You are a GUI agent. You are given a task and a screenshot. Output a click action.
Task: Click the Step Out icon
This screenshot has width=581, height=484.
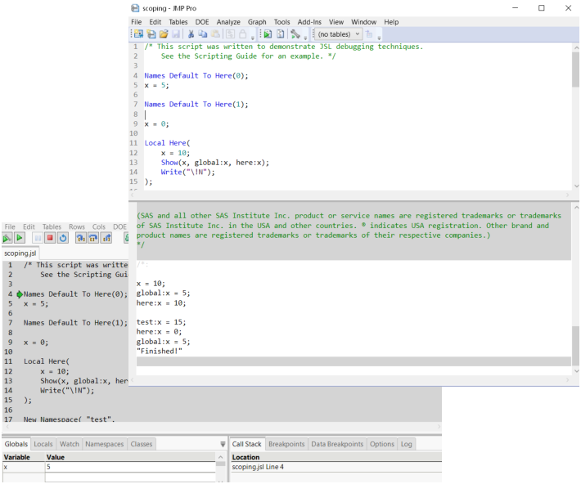pos(106,238)
